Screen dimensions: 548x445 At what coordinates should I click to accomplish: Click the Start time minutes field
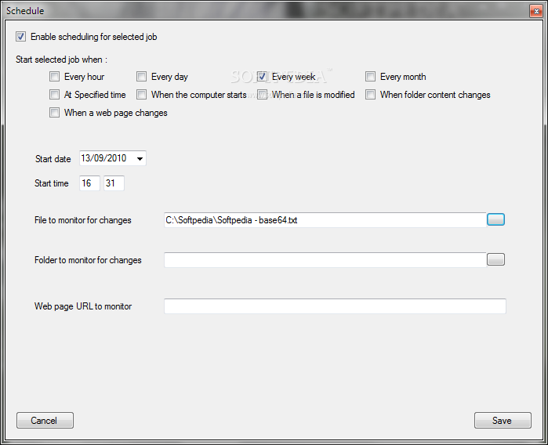tap(114, 183)
